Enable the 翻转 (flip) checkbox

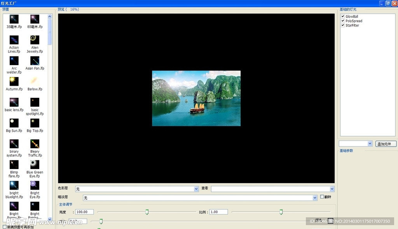[322, 197]
